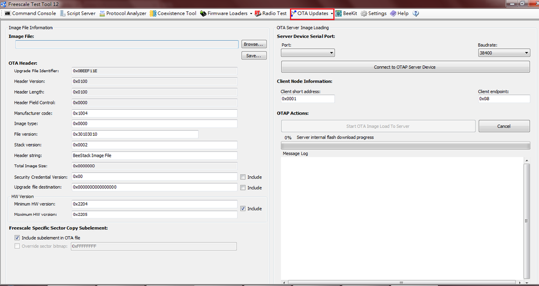The width and height of the screenshot is (539, 286).
Task: Select the Protocol Analyzer menu label
Action: coord(126,14)
